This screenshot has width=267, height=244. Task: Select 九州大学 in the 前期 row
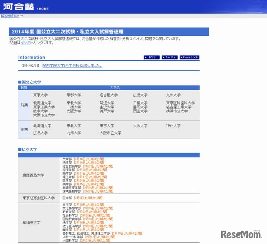point(174,95)
